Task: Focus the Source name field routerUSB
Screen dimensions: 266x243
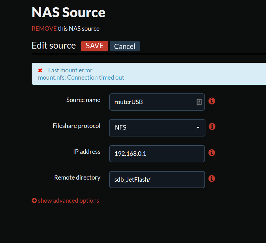Action: [x=157, y=102]
